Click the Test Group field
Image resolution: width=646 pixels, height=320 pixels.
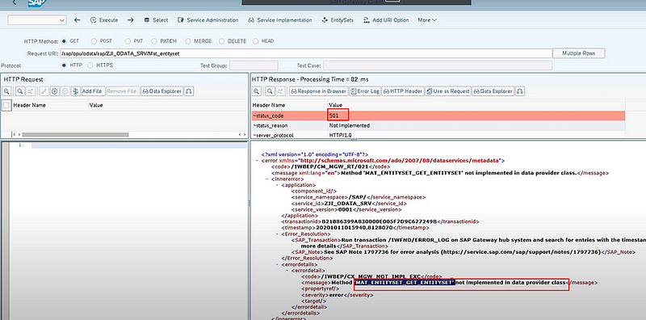click(x=254, y=65)
